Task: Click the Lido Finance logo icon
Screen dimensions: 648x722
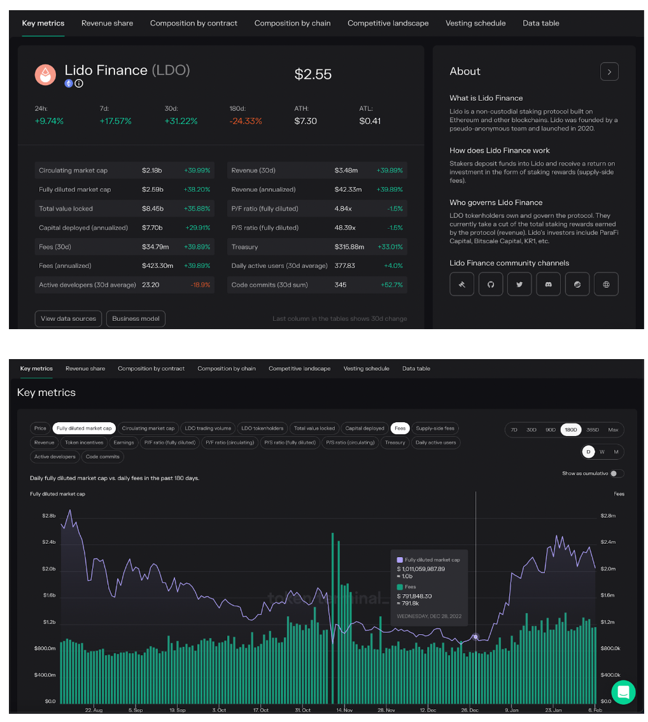Action: tap(45, 74)
